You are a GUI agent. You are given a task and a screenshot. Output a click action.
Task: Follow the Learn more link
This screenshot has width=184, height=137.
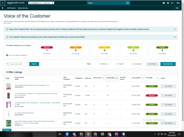click(7, 23)
